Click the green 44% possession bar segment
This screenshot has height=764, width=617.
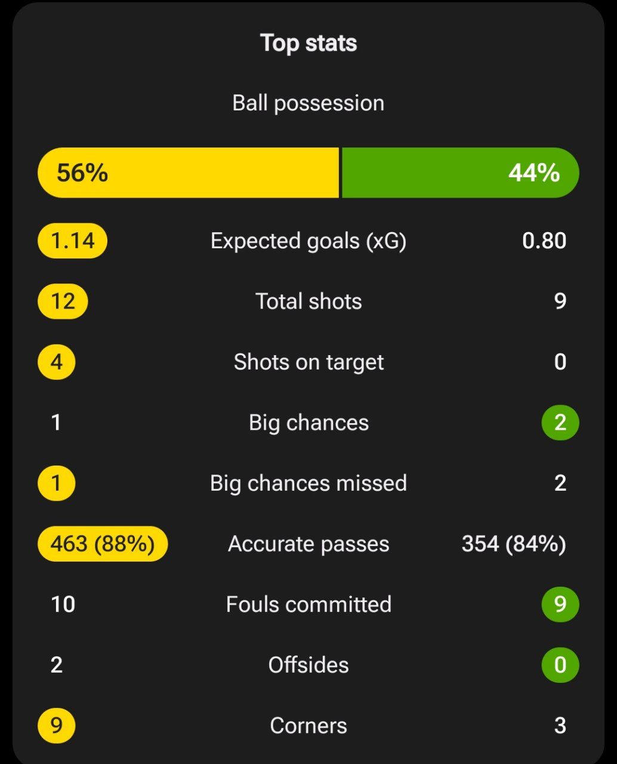pyautogui.click(x=459, y=172)
